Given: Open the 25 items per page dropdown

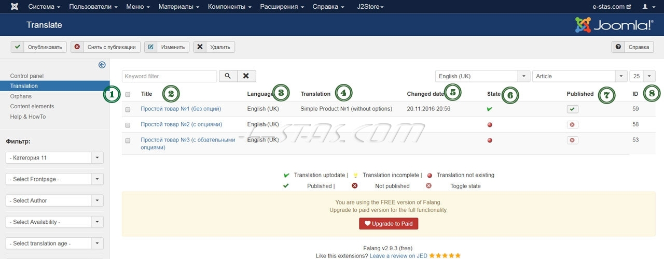Looking at the screenshot, I should [642, 76].
